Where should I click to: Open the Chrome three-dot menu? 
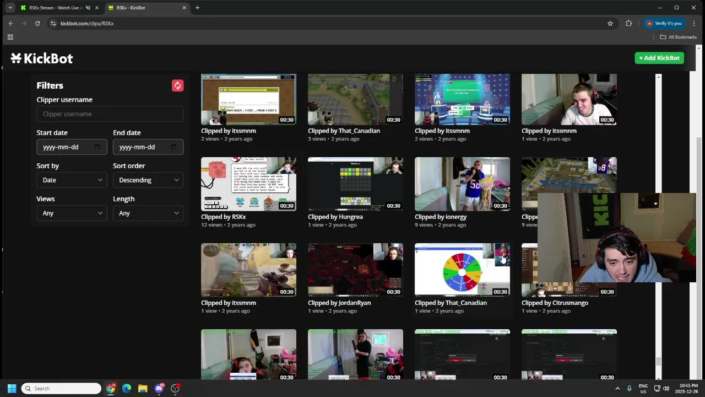[x=694, y=23]
